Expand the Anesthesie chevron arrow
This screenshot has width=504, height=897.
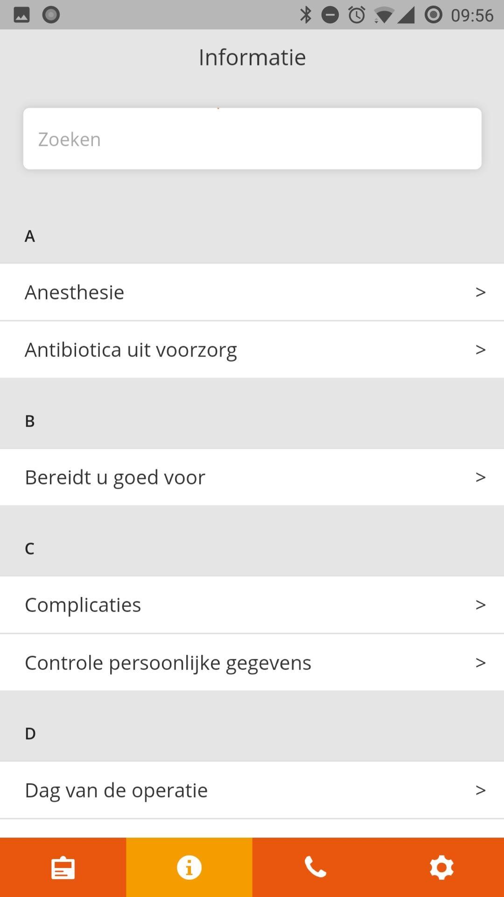coord(481,292)
